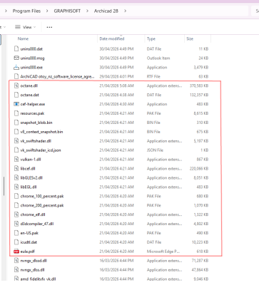Click the unins000.dat file icon

pyautogui.click(x=16, y=49)
